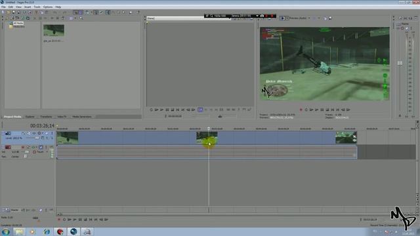420x236 pixels.
Task: Click the What's This help icon
Action: coord(138,12)
